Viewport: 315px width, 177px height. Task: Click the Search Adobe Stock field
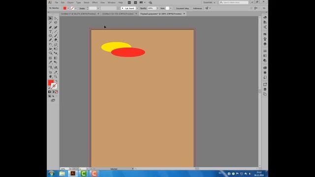(x=234, y=2)
